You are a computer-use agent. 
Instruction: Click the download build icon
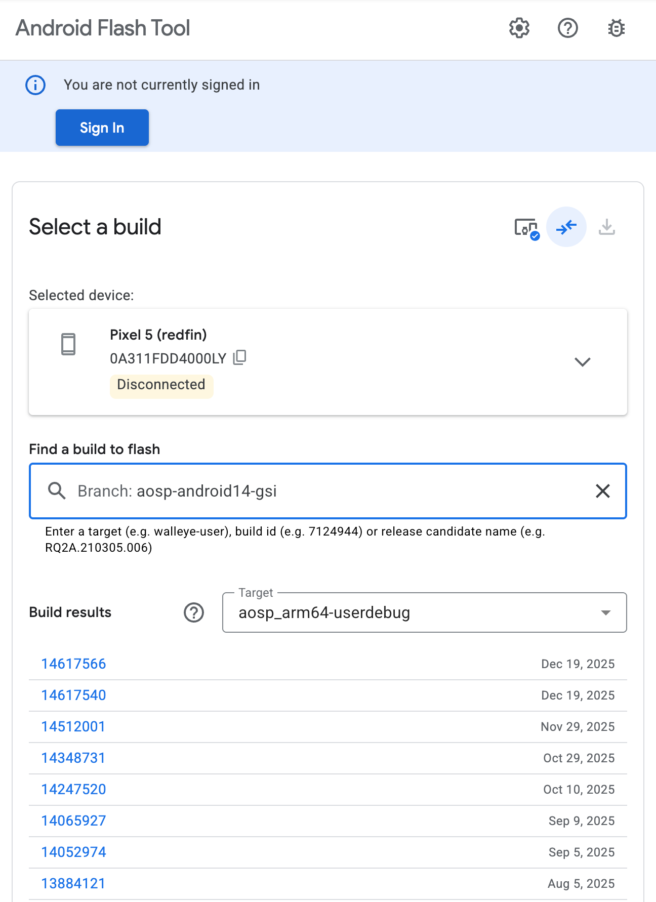(x=606, y=227)
